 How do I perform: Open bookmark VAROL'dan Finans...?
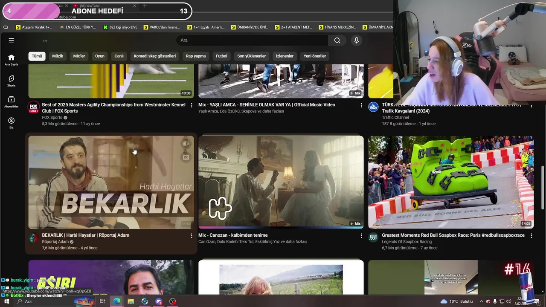162,27
